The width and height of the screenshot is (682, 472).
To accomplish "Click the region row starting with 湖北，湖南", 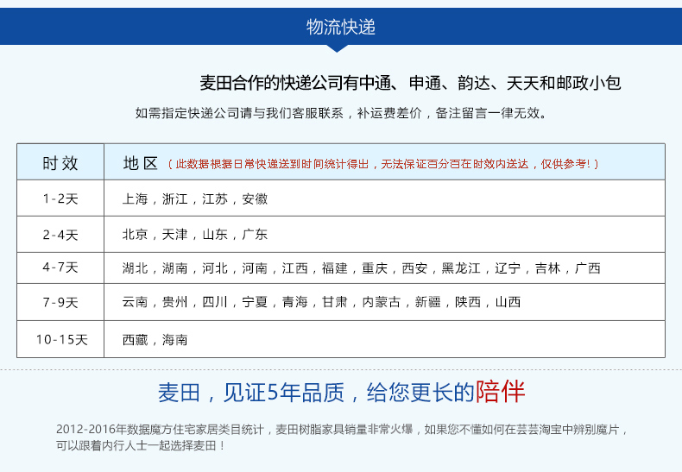I will coord(384,267).
